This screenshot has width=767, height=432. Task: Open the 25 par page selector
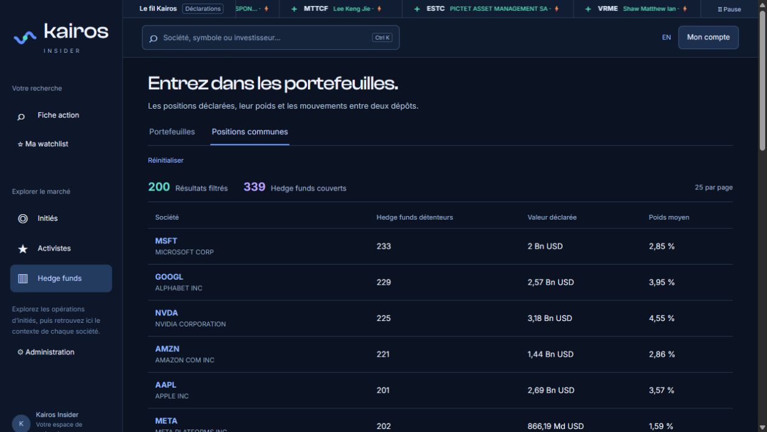714,187
